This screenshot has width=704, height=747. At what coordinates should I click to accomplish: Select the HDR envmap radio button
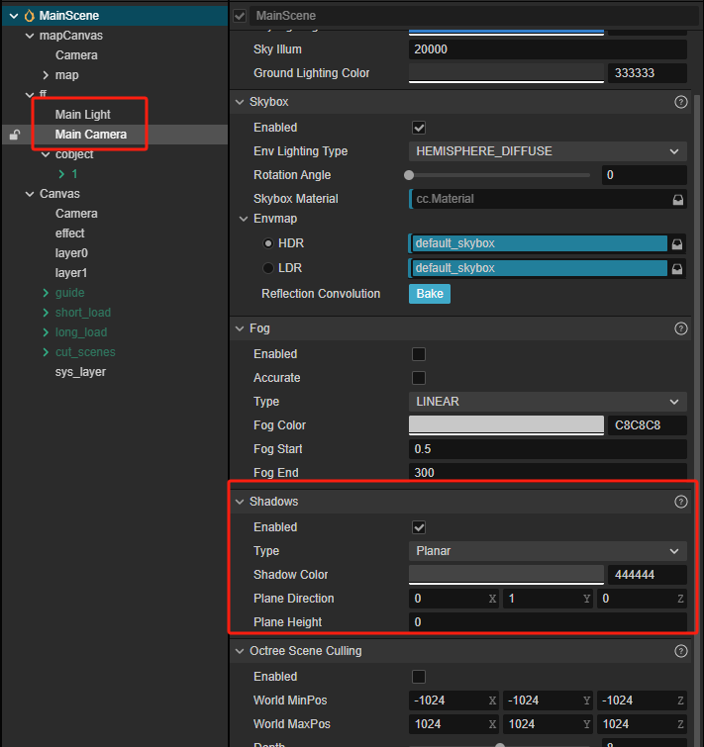268,243
